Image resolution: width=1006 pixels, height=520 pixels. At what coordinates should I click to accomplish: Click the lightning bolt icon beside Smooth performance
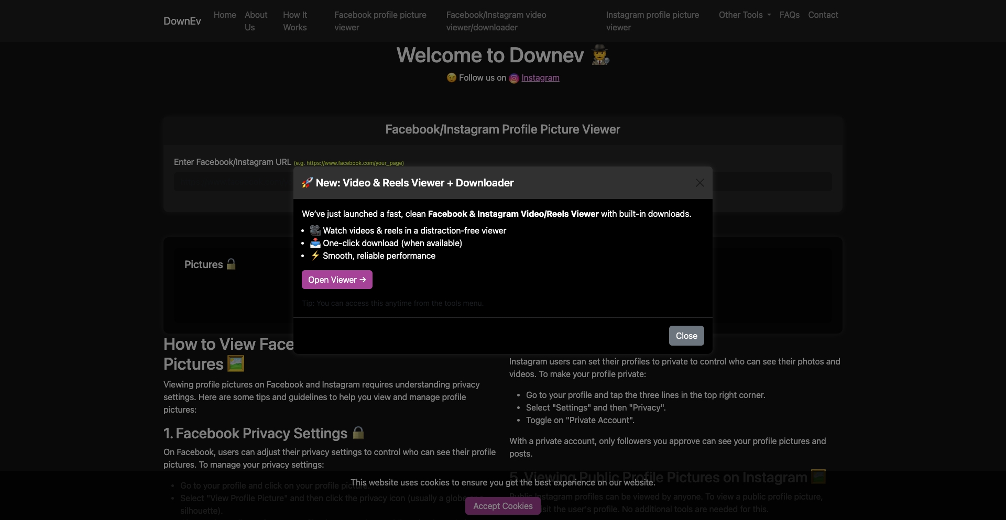(x=315, y=256)
